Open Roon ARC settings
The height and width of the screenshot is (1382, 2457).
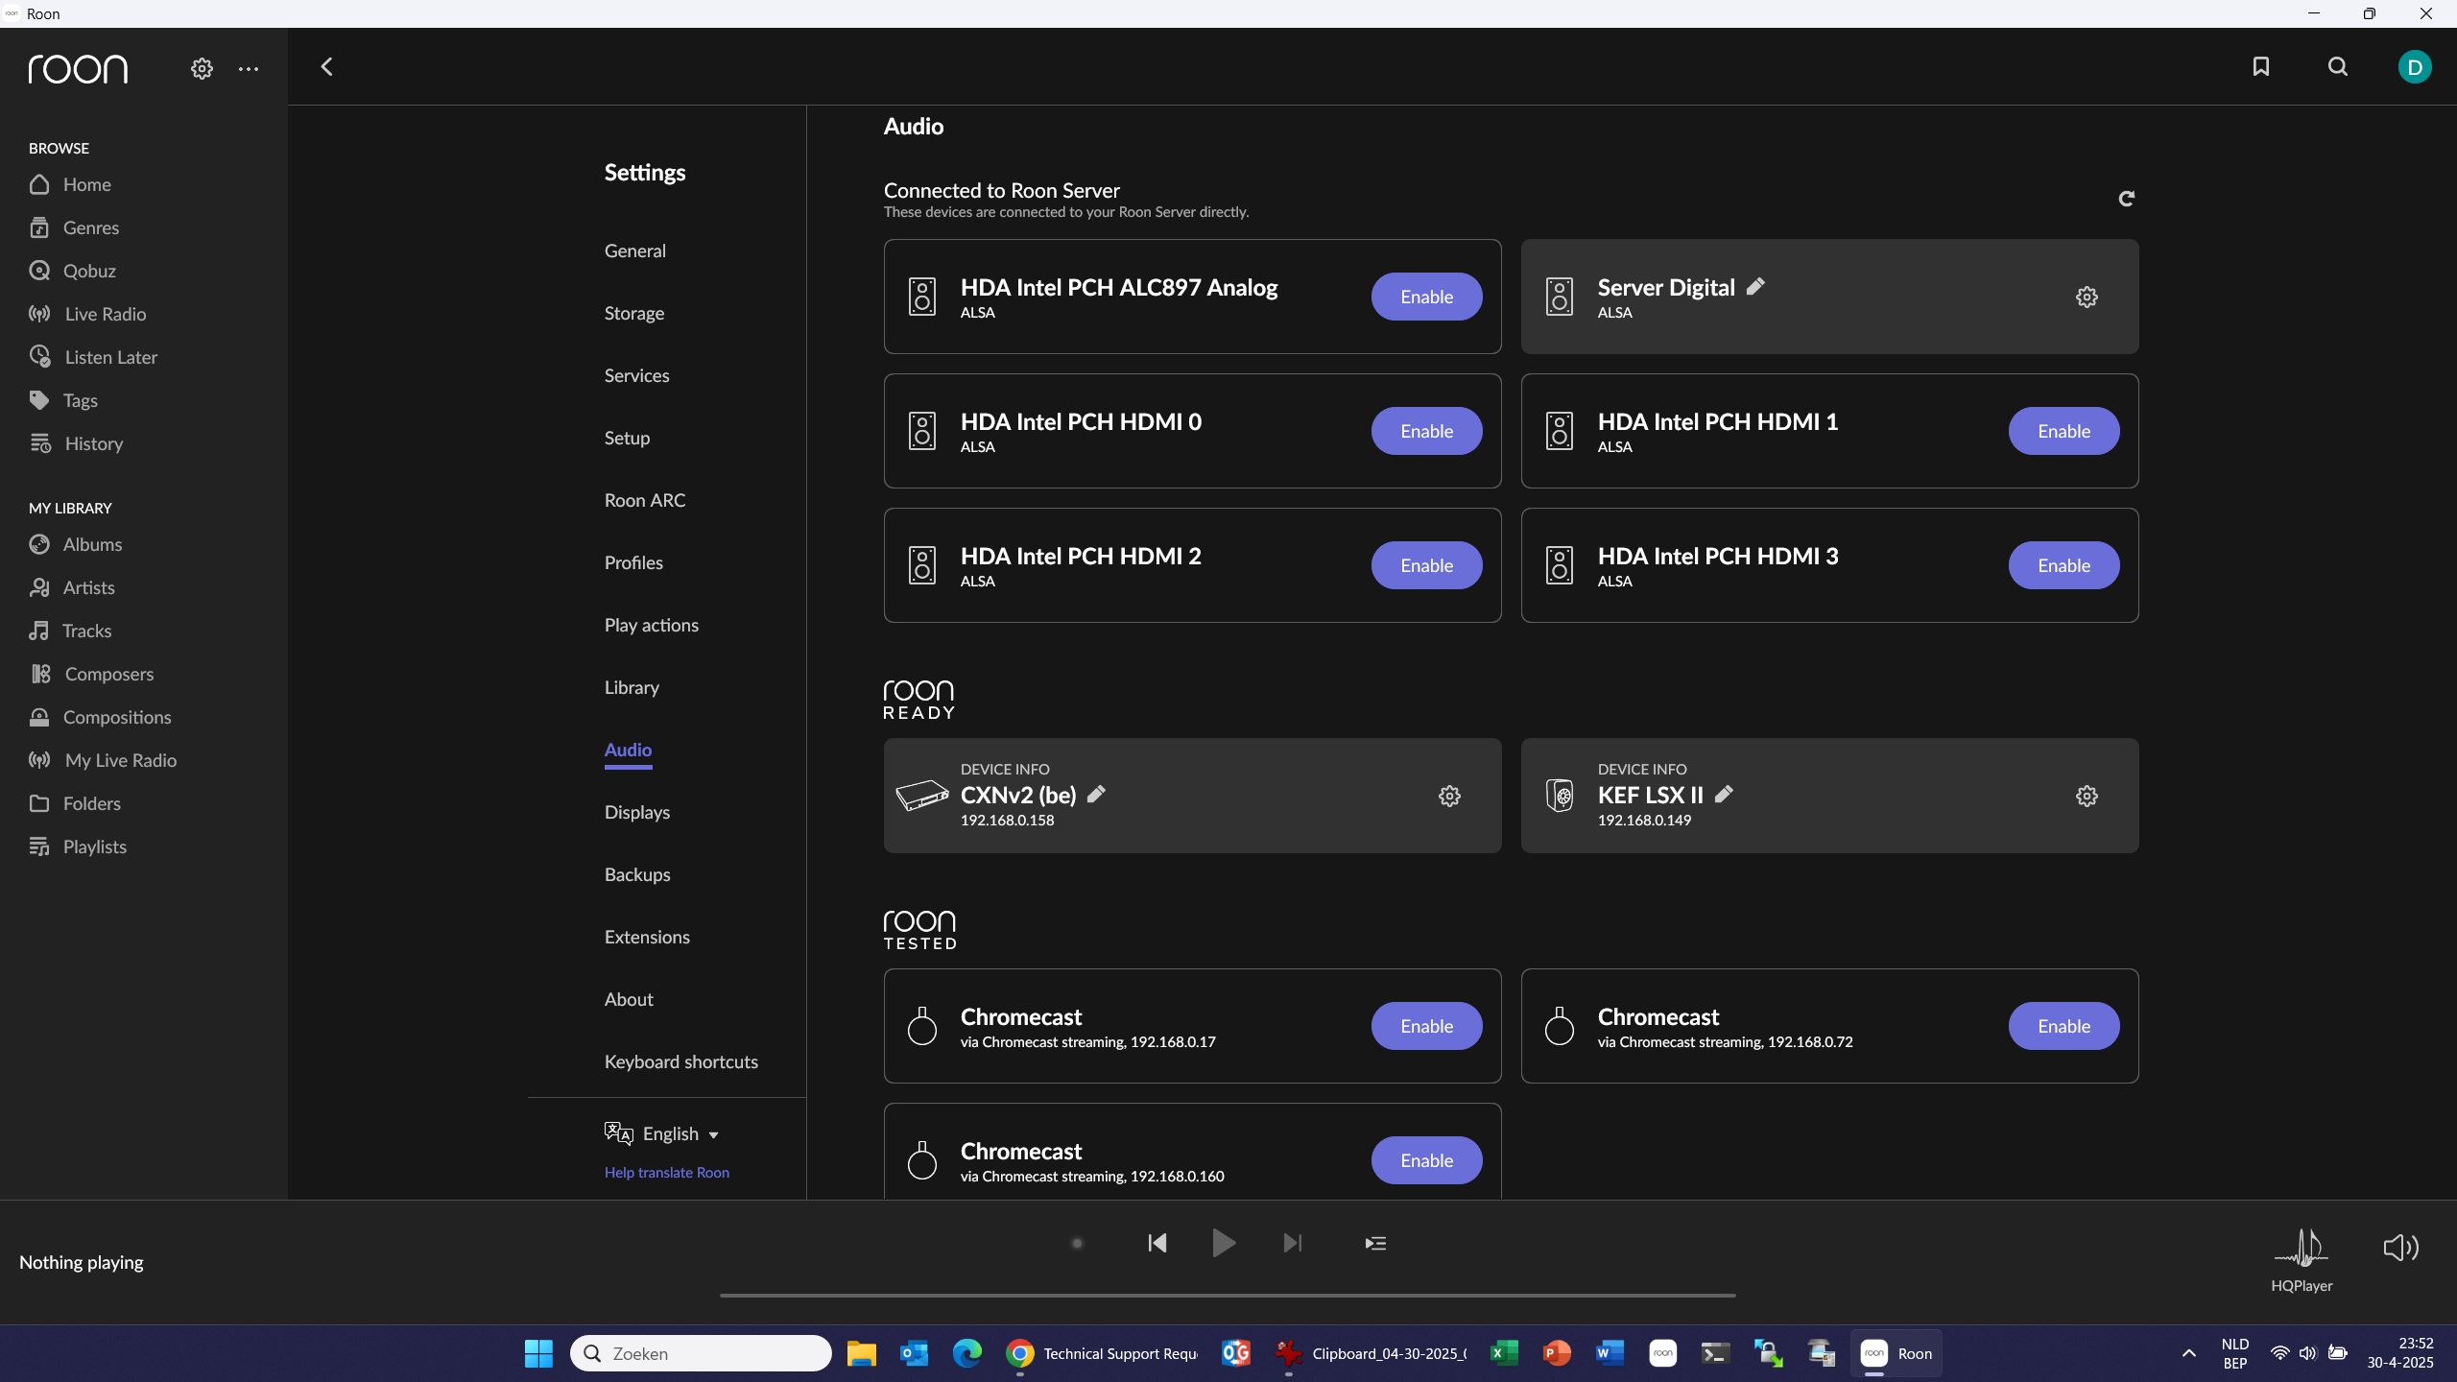coord(644,500)
